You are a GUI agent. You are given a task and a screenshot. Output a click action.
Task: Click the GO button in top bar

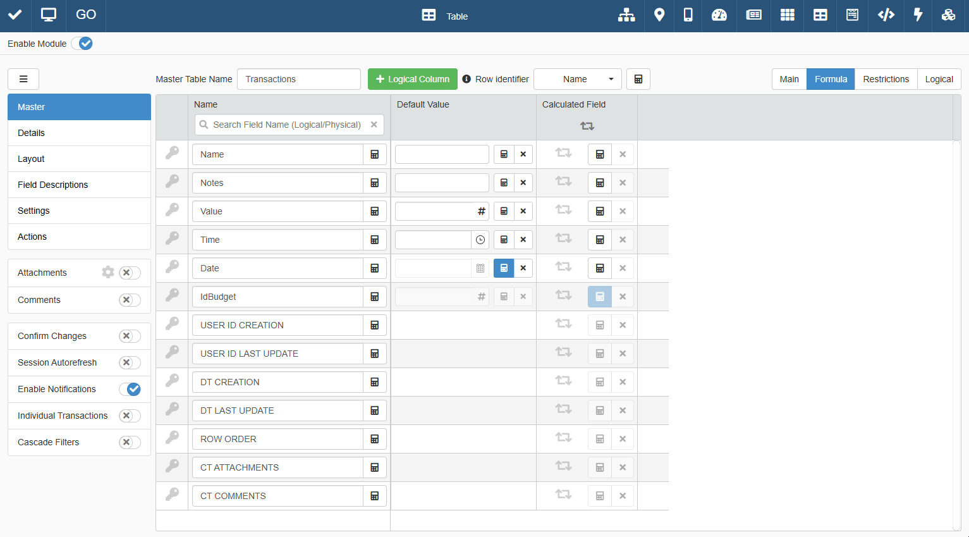(x=86, y=15)
